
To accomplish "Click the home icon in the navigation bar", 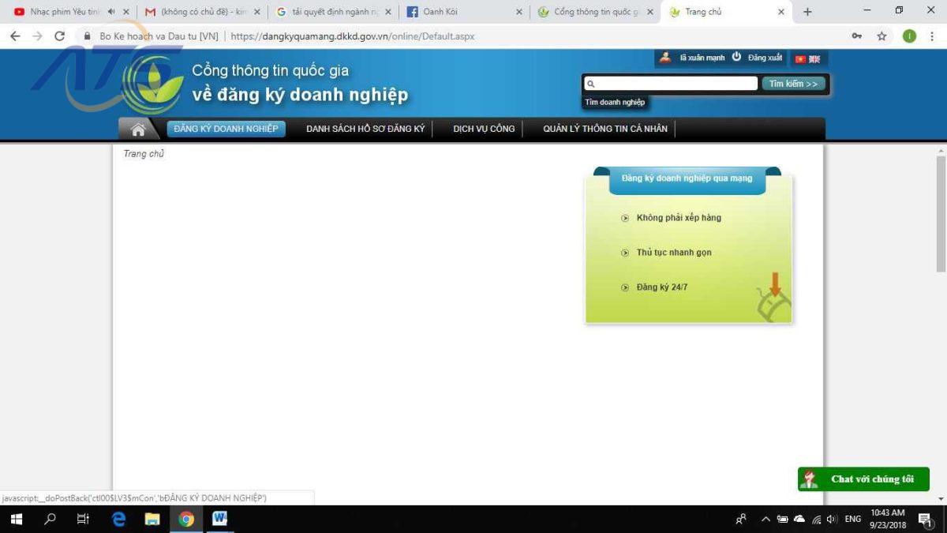I will pyautogui.click(x=138, y=129).
